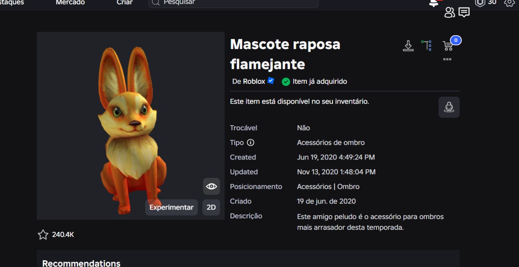Click the download icon beside the item title

(408, 46)
